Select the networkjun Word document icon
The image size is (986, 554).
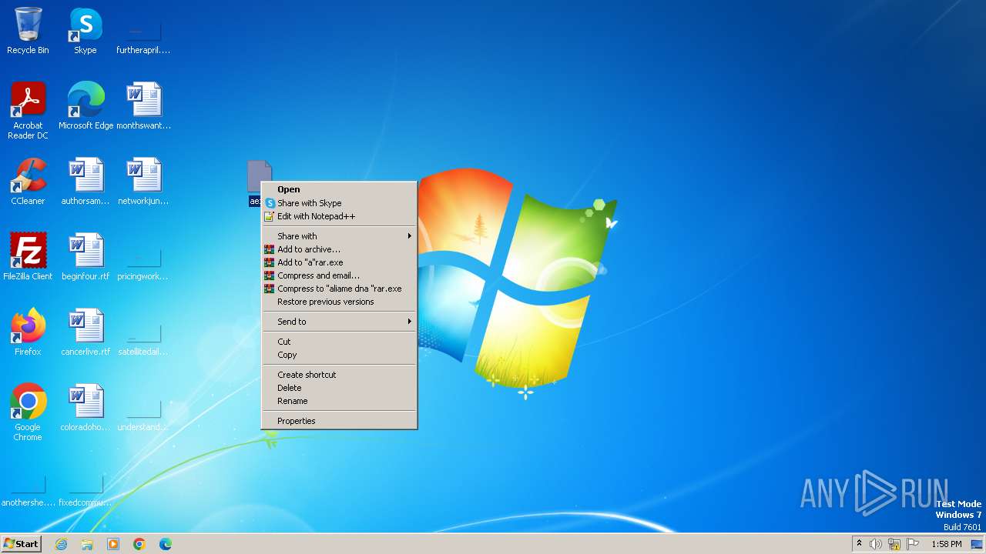pos(143,181)
